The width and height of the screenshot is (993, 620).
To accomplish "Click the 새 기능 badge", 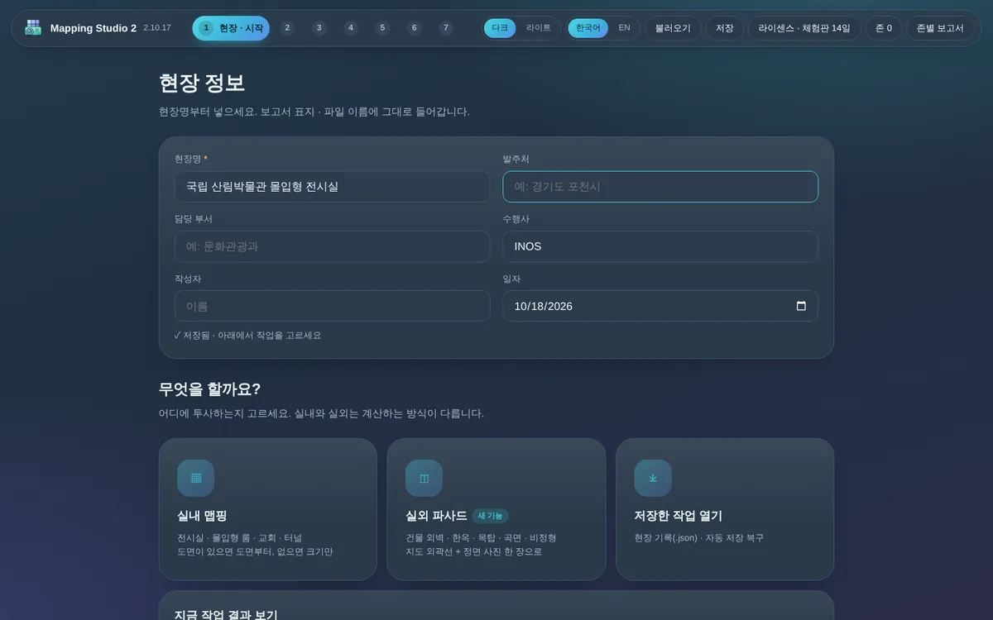I will (490, 516).
